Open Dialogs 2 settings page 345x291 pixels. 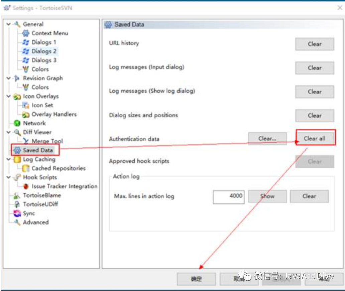(x=44, y=51)
